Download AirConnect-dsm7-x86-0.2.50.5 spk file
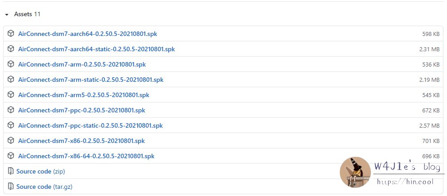This screenshot has width=447, height=196. click(81, 141)
